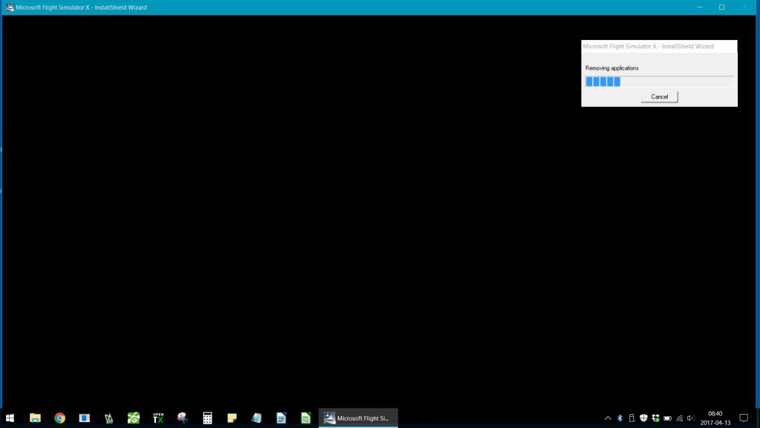Show hidden system tray icons

[607, 418]
